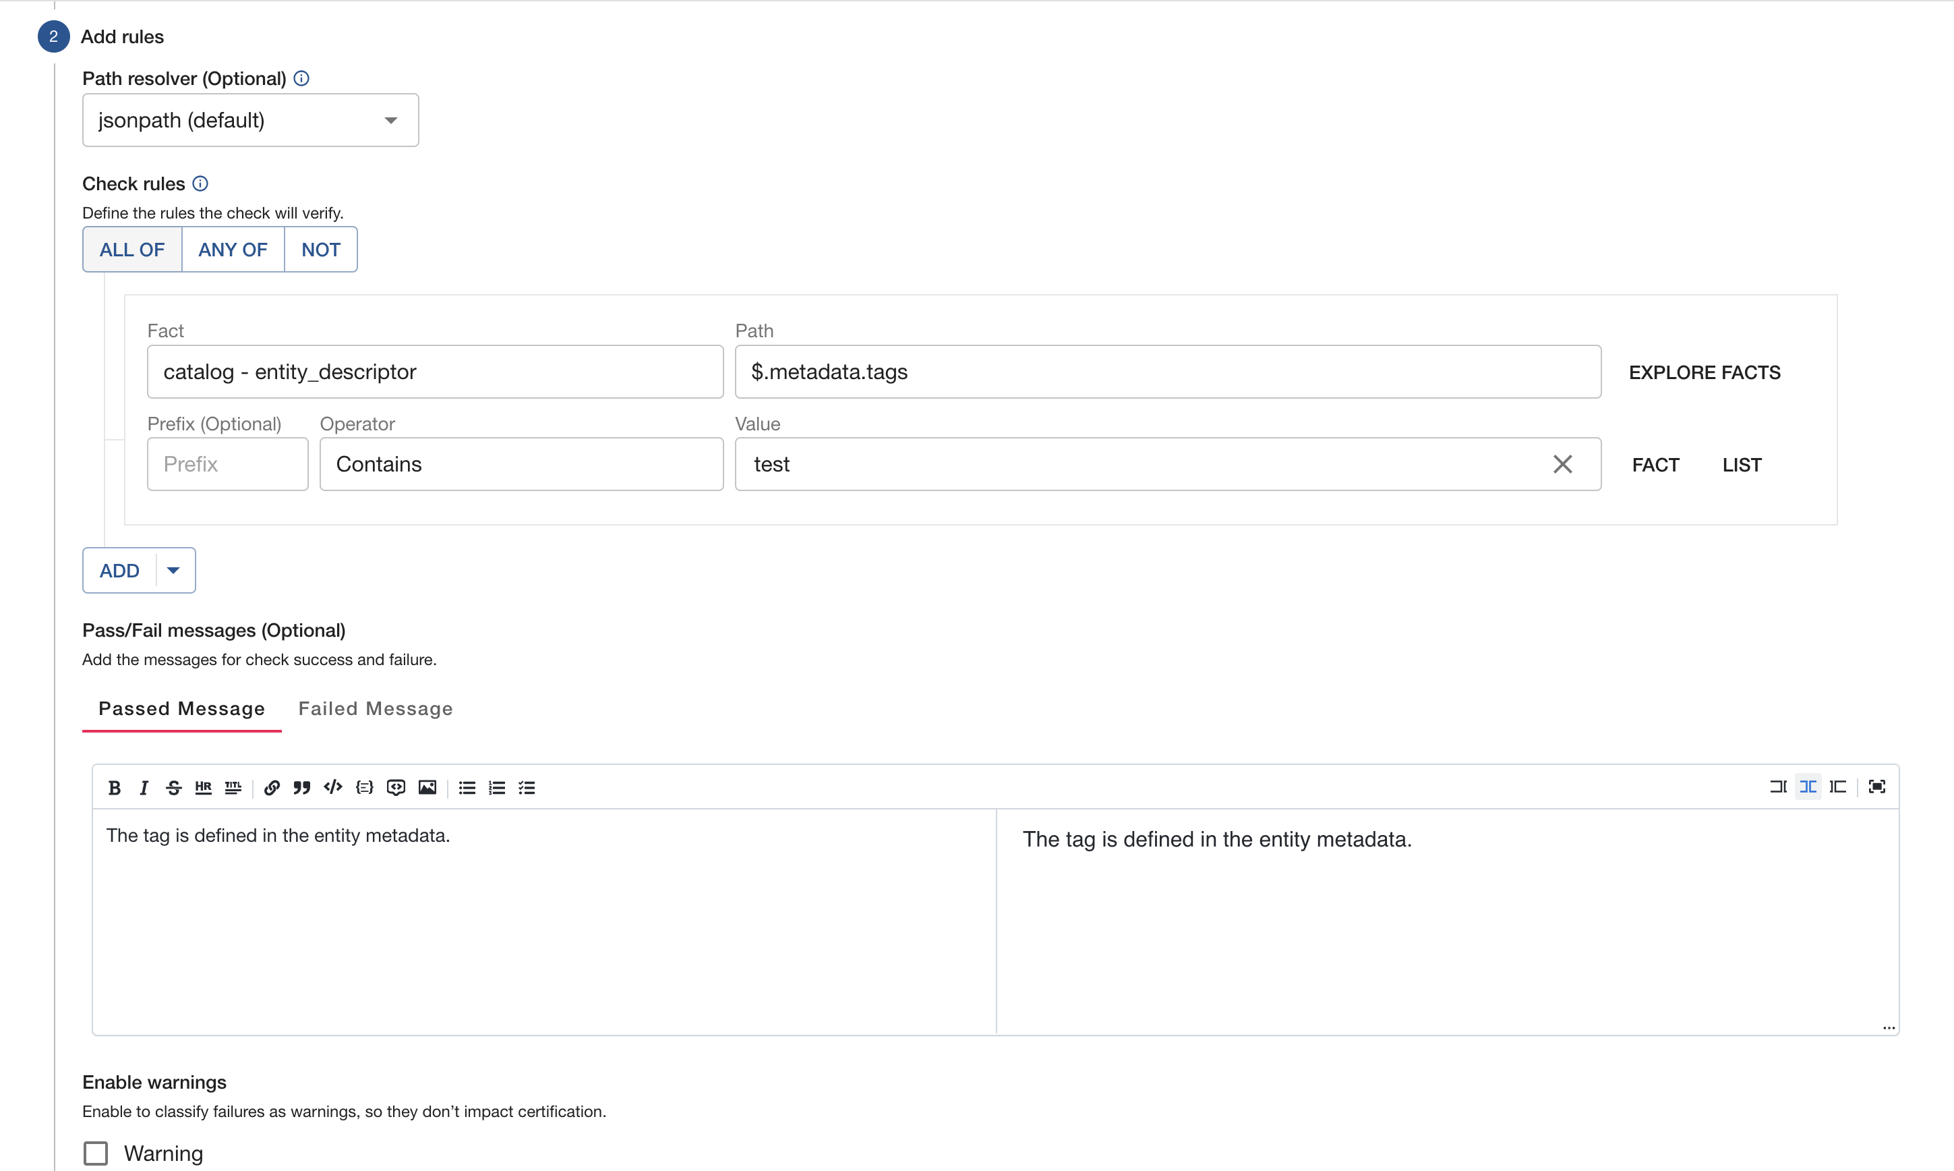Enable the Warning checkbox
This screenshot has height=1171, width=1954.
point(99,1153)
